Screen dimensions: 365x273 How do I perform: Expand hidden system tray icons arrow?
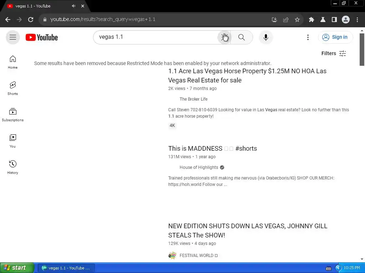[x=338, y=268]
